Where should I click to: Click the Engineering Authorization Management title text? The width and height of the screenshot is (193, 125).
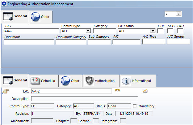click(x=40, y=4)
